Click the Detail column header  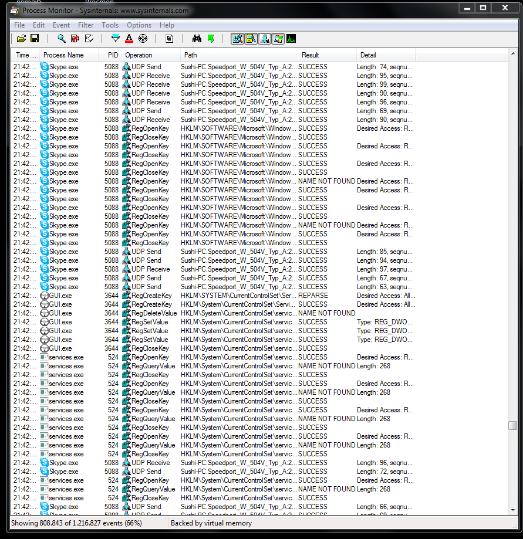pyautogui.click(x=386, y=55)
